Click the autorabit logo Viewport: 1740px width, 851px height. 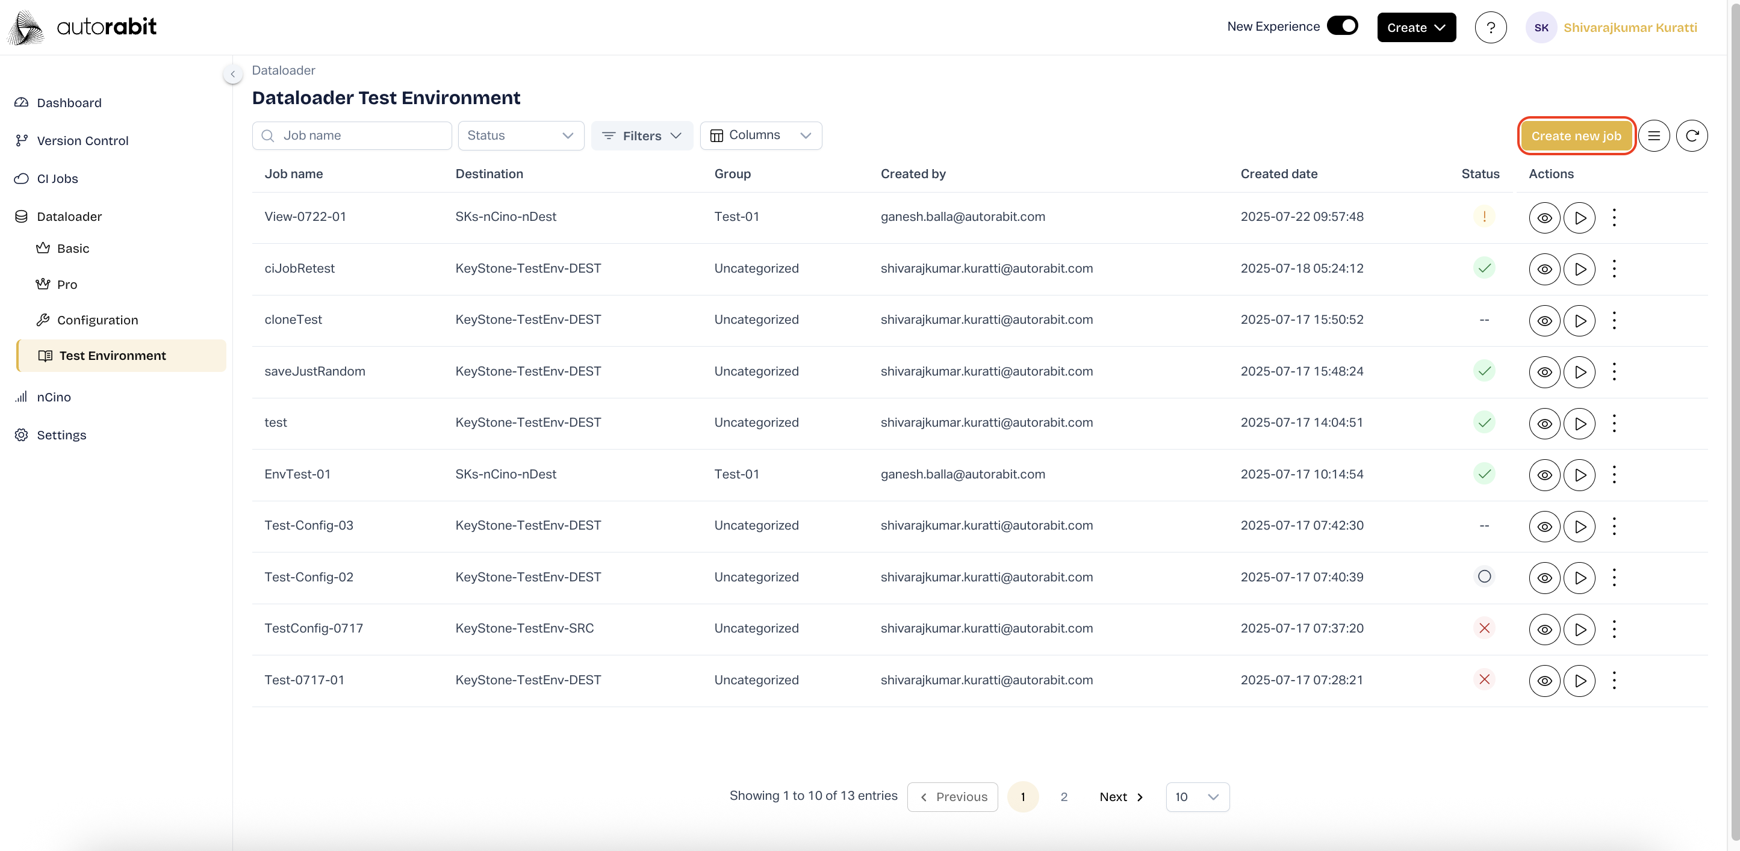tap(82, 27)
